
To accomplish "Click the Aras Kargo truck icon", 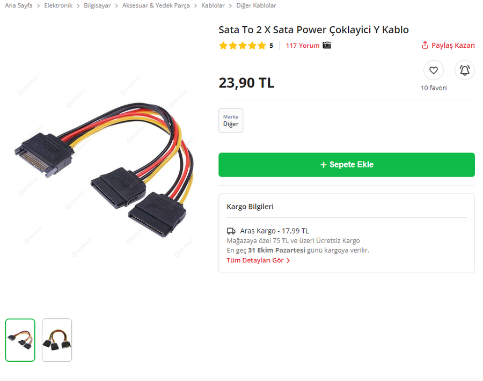I will tap(231, 231).
